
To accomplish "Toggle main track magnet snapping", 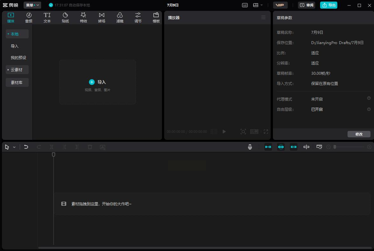I will (268, 147).
